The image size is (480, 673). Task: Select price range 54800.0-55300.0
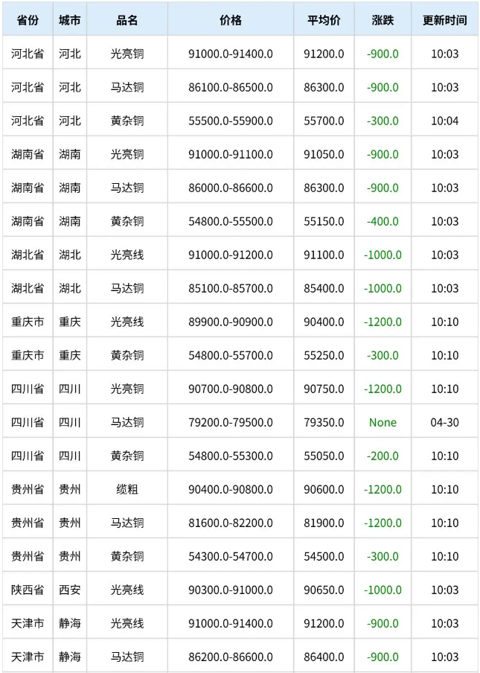(231, 456)
